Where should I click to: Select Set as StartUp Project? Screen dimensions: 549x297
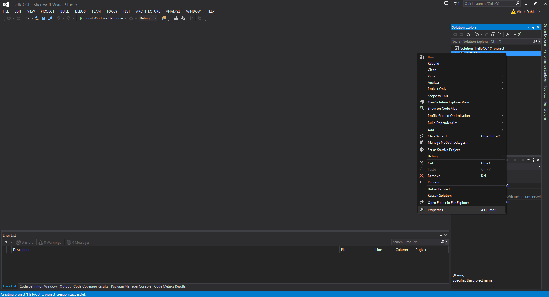[462, 150]
